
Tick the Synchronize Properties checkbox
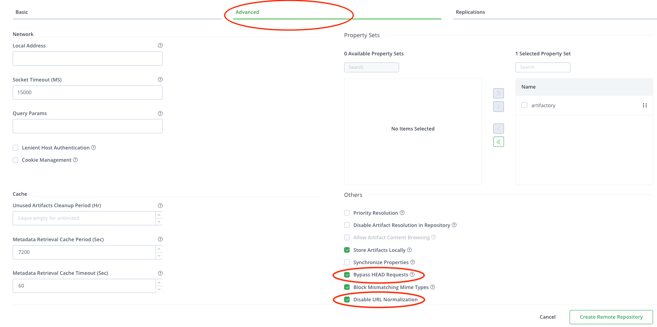(347, 263)
